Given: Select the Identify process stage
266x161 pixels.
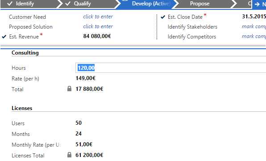Looking at the screenshot, I should coord(29,4).
